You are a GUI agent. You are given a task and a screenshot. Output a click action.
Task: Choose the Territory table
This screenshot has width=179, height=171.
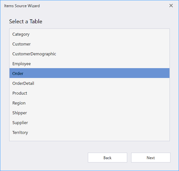click(89, 132)
